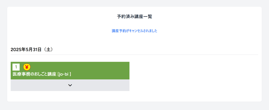
Task: Click the （土） weekday label
Action: tap(48, 49)
